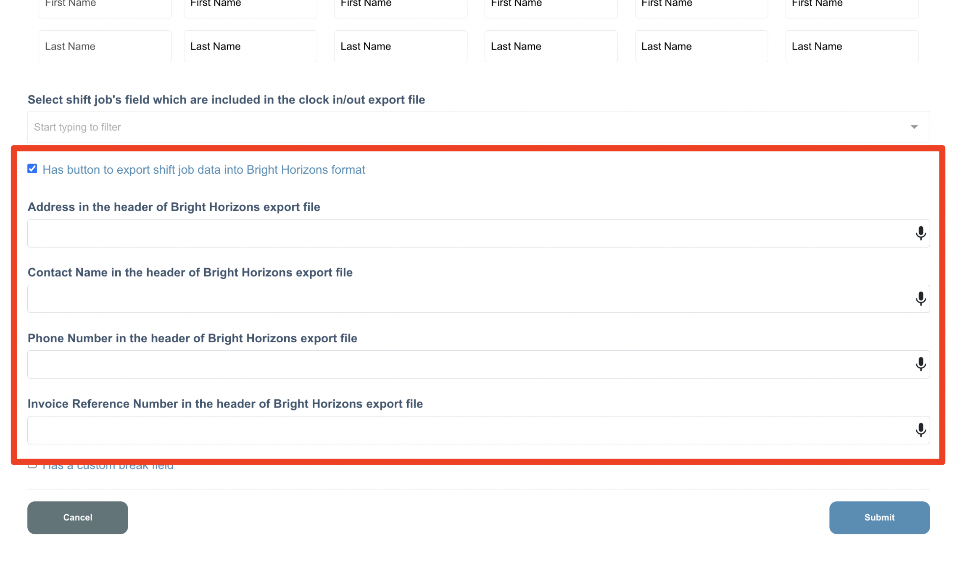
Task: Click the first Last Name input with grey placeholder
Action: pyautogui.click(x=105, y=46)
